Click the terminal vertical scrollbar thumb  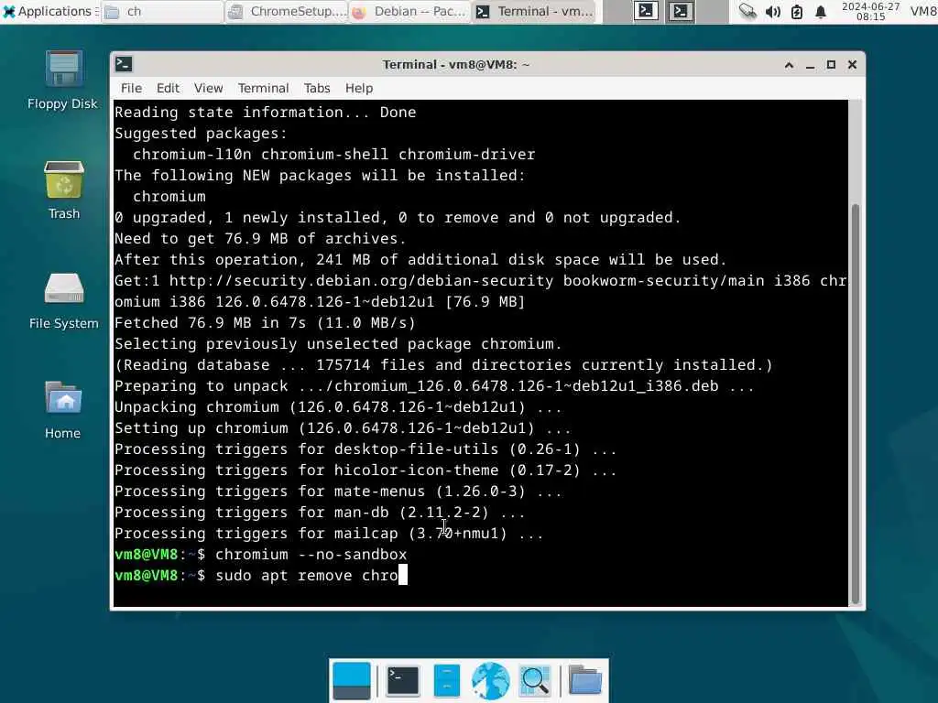coord(856,404)
